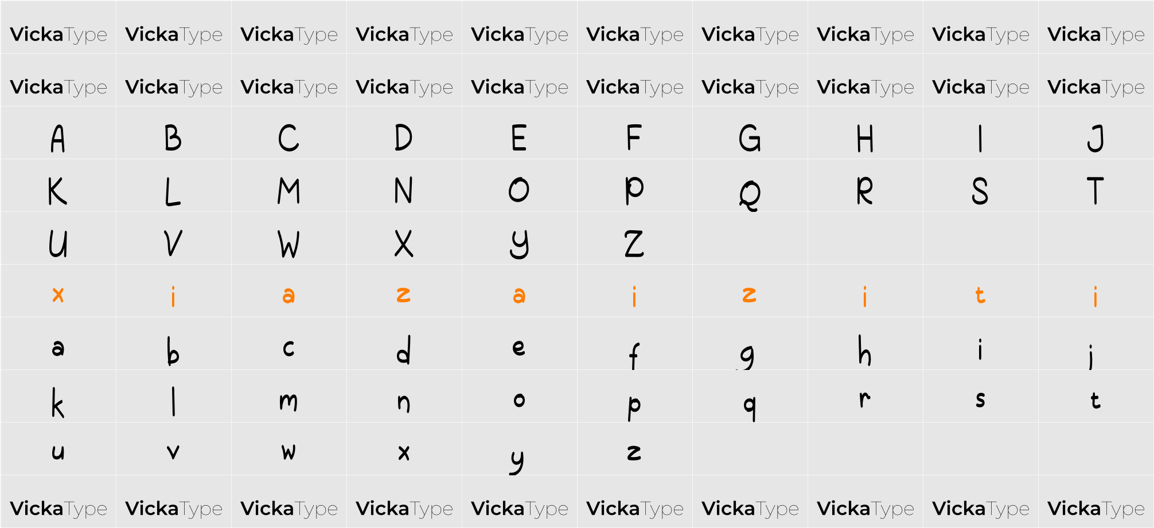This screenshot has height=528, width=1154.
Task: Select the uppercase G glyph
Action: point(750,139)
